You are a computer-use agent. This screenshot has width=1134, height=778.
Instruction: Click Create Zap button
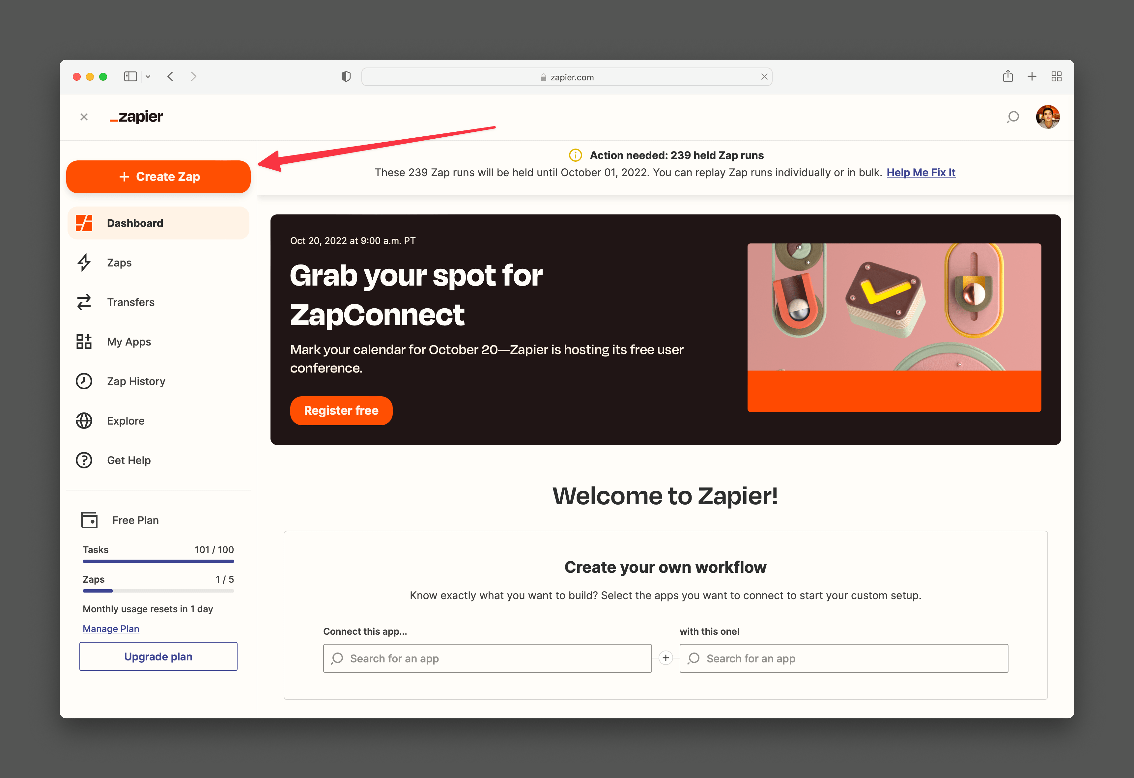158,177
